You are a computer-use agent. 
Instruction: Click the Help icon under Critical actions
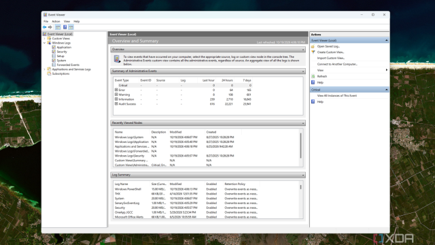click(x=313, y=101)
